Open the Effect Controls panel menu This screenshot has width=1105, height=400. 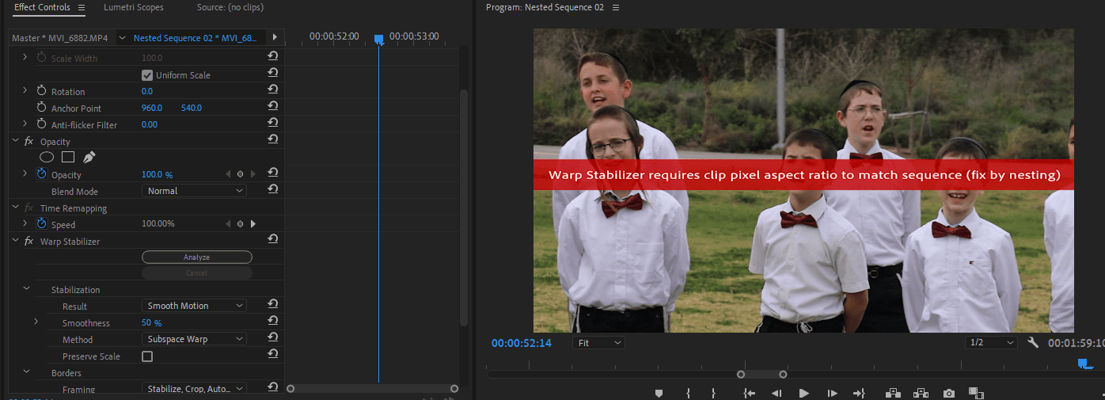point(81,7)
